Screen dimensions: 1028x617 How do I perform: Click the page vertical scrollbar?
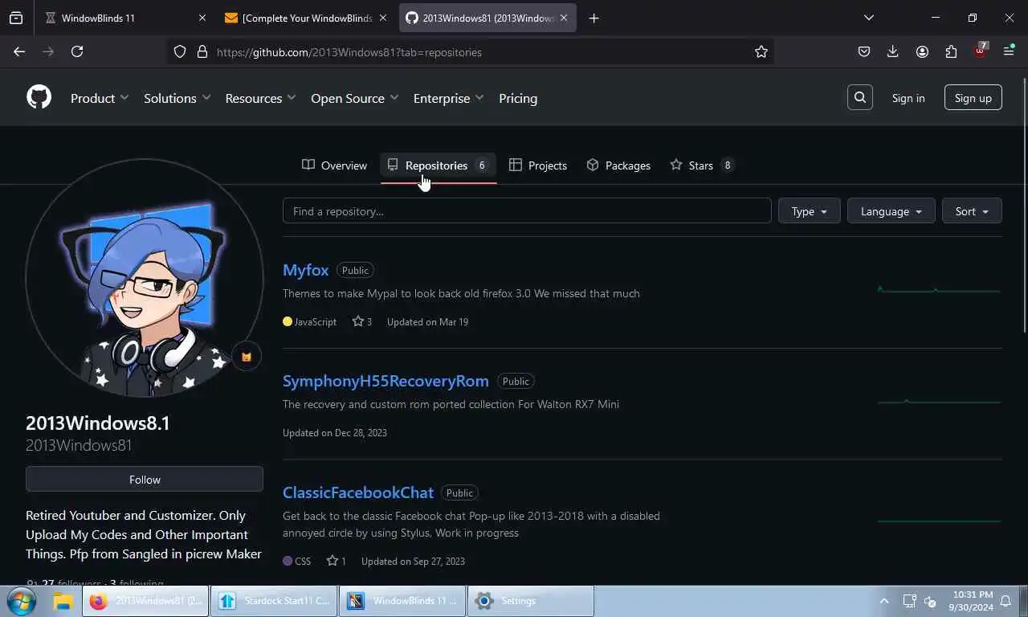[1024, 204]
